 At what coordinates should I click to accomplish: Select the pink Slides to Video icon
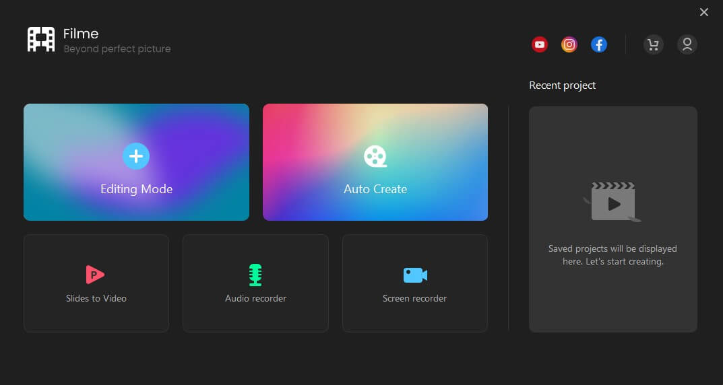pos(96,275)
